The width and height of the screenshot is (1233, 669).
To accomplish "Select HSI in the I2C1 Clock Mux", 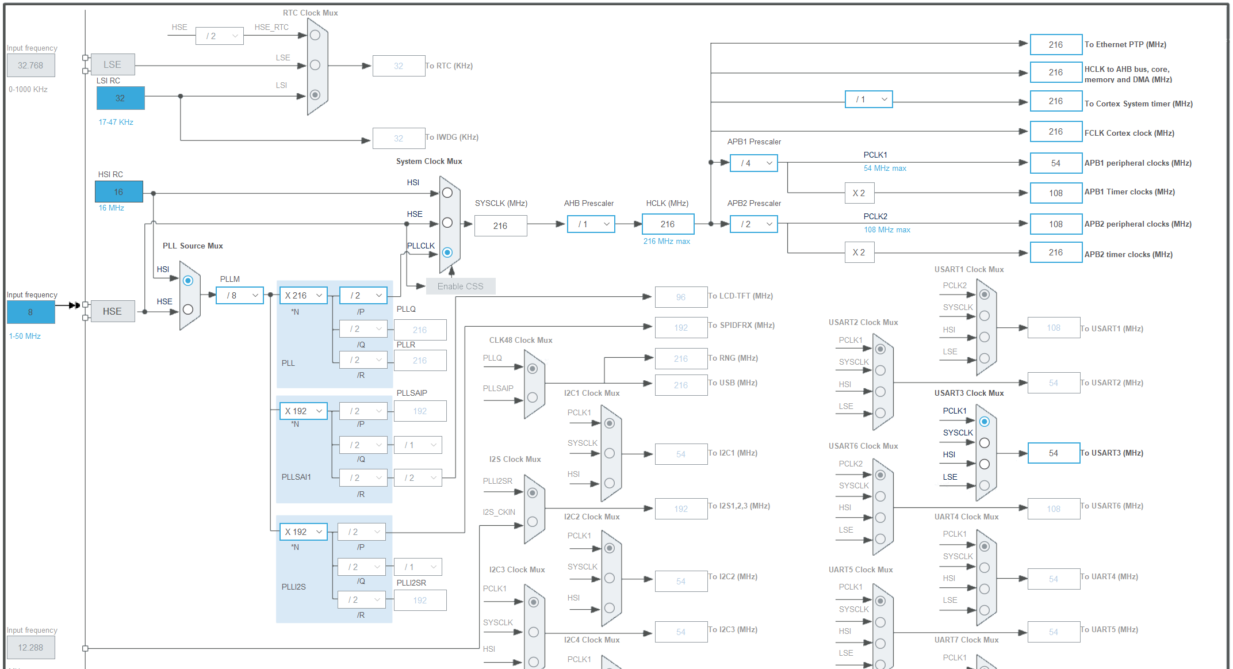I will click(610, 482).
